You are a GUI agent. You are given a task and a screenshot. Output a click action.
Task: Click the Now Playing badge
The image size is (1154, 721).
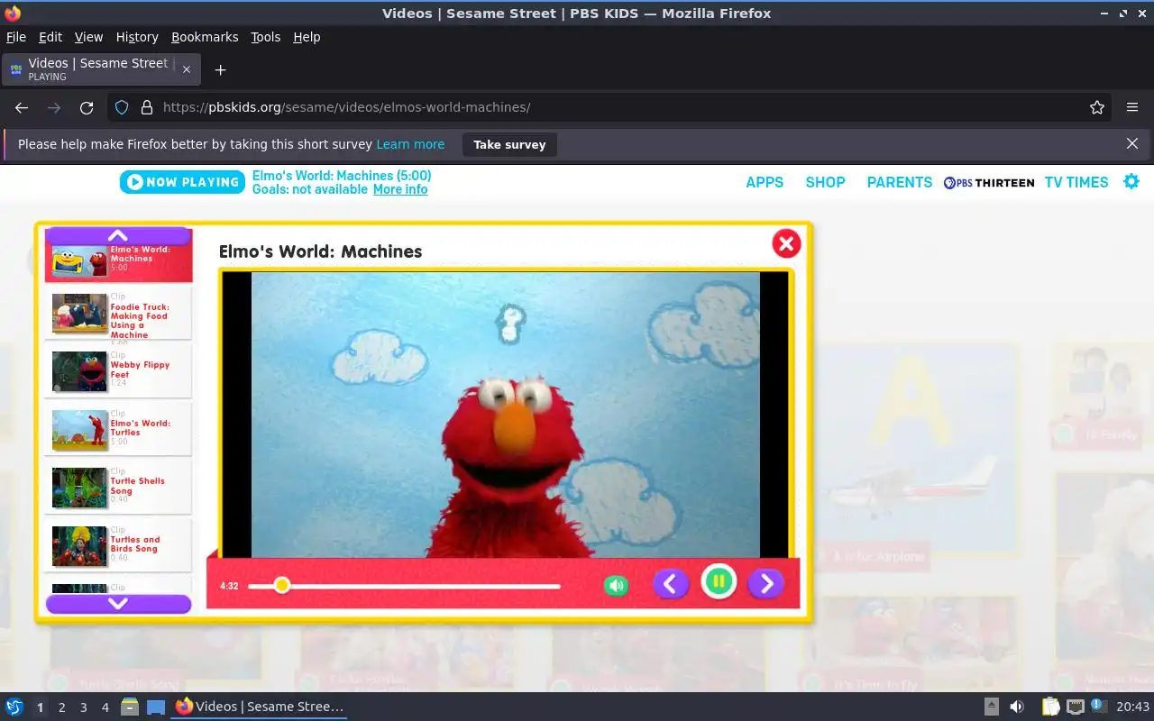pyautogui.click(x=182, y=182)
